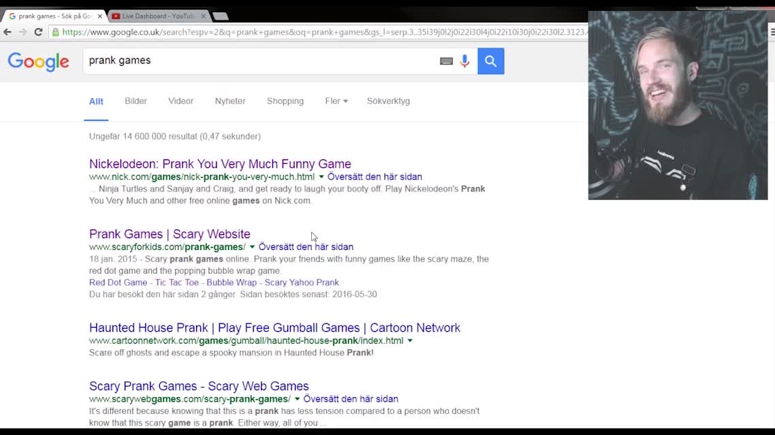Start voice search with the microphone icon
Viewport: 775px width, 435px height.
(464, 61)
